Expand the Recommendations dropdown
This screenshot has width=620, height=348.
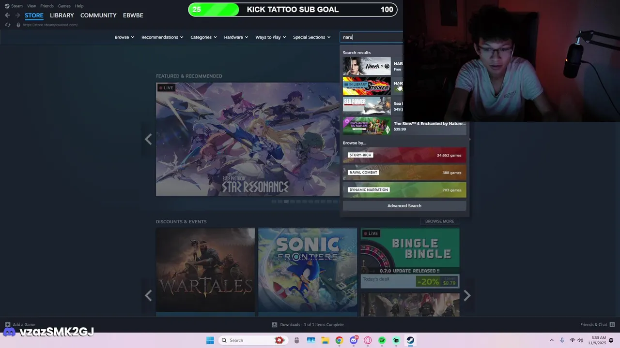tap(162, 37)
